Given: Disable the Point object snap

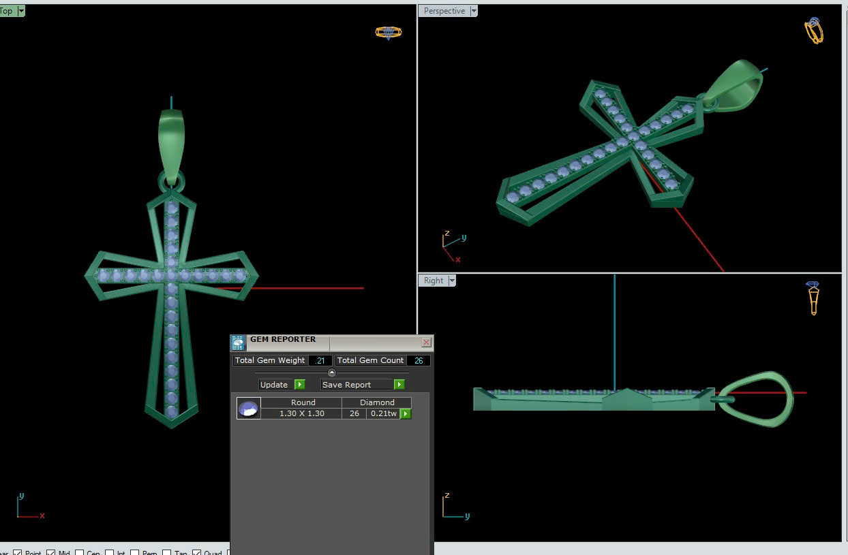Looking at the screenshot, I should click(x=18, y=552).
